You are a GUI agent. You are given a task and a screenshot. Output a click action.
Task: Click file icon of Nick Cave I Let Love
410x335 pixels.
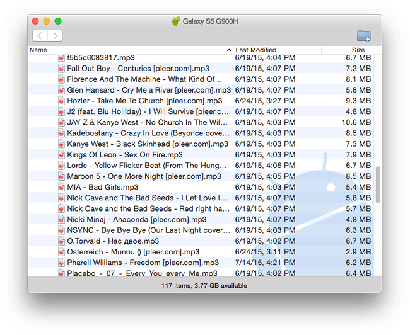(61, 198)
